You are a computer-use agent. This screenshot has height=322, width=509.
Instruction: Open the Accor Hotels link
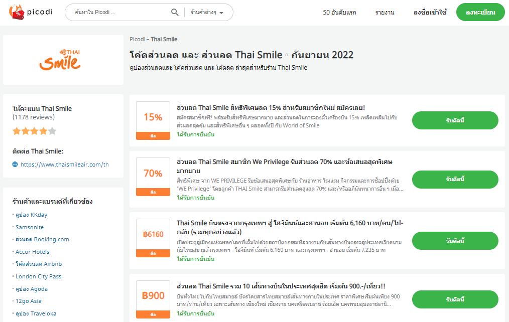pyautogui.click(x=33, y=252)
